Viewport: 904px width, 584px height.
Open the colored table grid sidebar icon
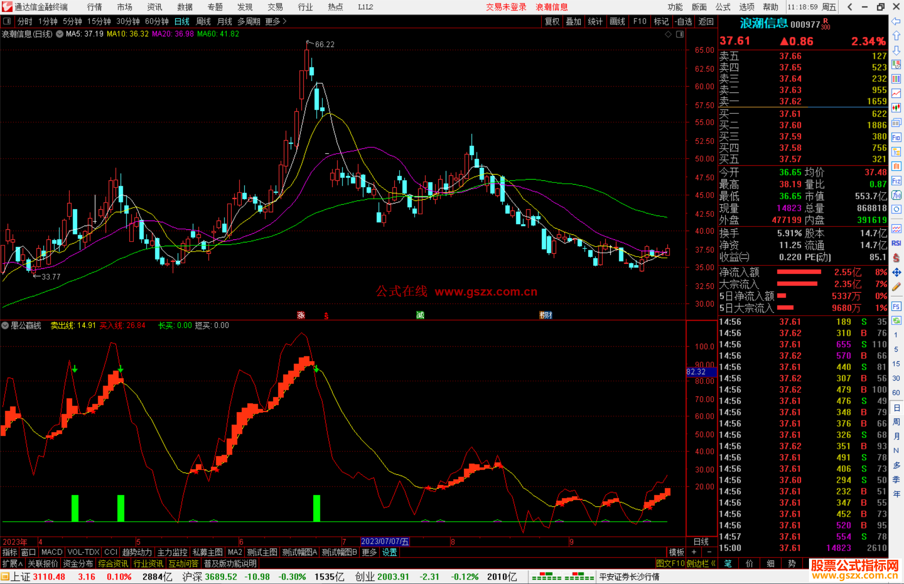pyautogui.click(x=896, y=79)
